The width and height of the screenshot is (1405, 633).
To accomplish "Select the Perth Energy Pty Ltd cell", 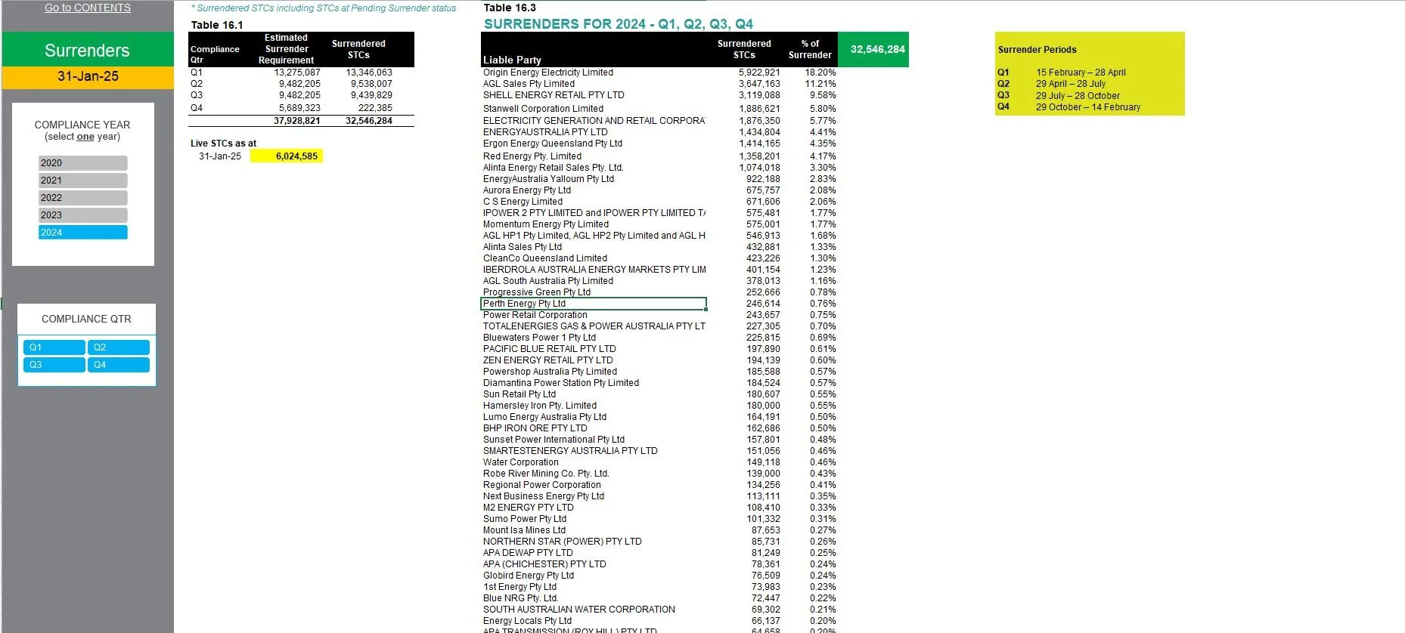I will (594, 304).
